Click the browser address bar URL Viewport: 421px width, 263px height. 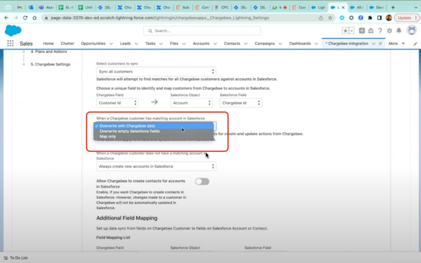160,18
